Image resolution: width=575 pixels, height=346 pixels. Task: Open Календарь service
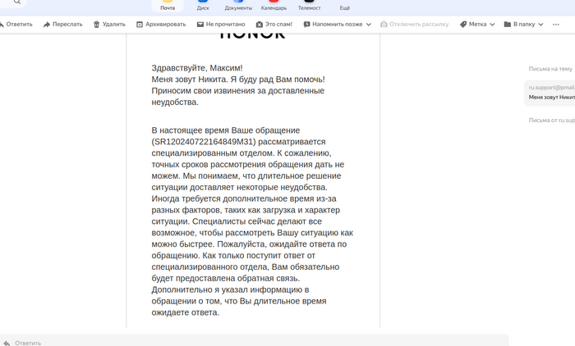[x=274, y=4]
